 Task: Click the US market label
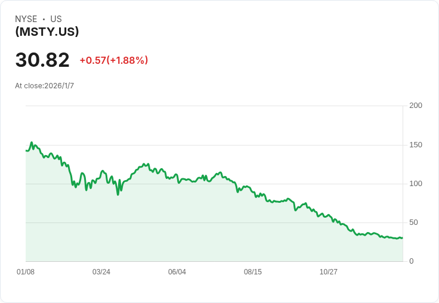56,19
